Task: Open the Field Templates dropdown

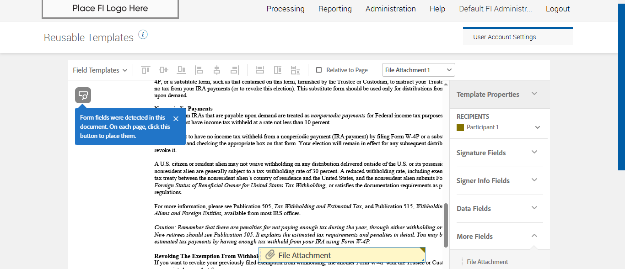Action: [100, 70]
